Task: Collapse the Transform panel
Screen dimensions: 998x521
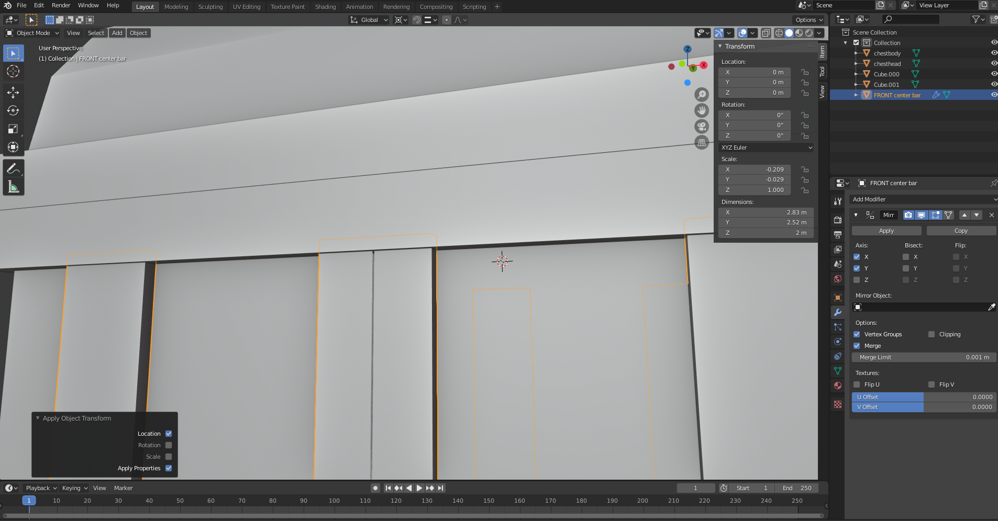Action: click(720, 46)
